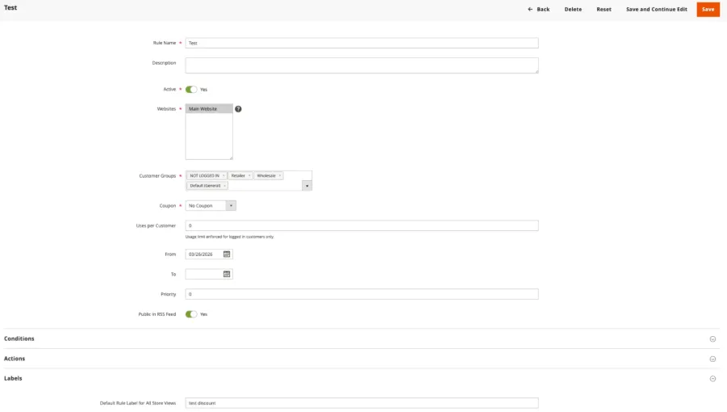Click the orange Save button
727x412 pixels.
point(708,9)
